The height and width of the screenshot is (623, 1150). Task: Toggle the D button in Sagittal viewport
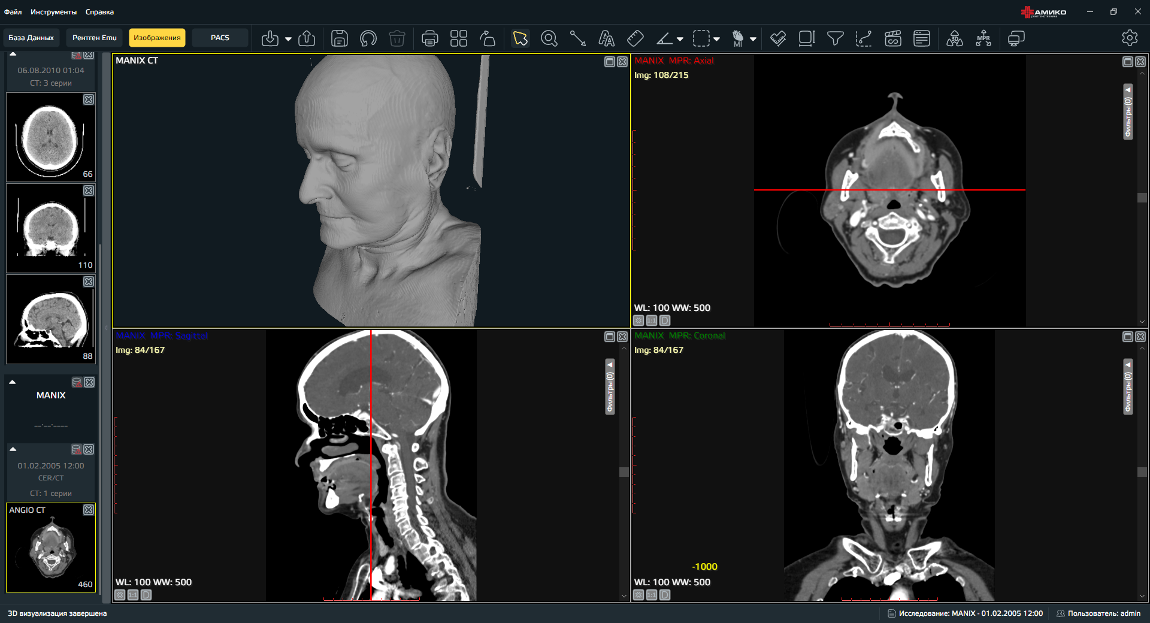146,595
